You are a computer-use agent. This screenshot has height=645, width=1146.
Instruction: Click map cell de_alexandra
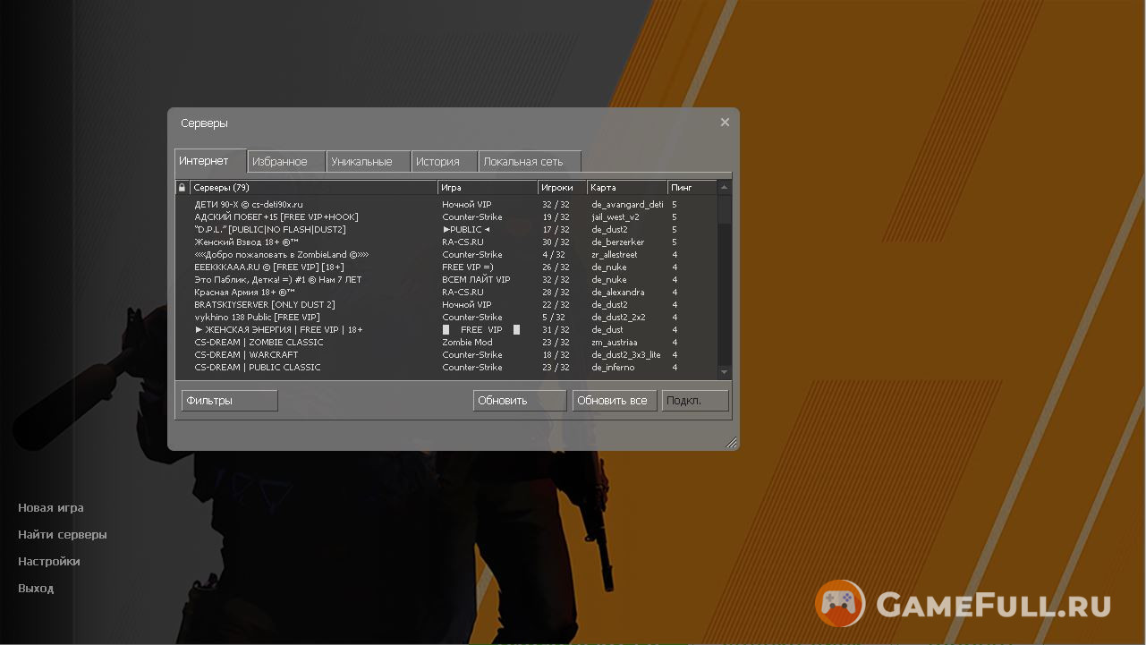(x=618, y=293)
